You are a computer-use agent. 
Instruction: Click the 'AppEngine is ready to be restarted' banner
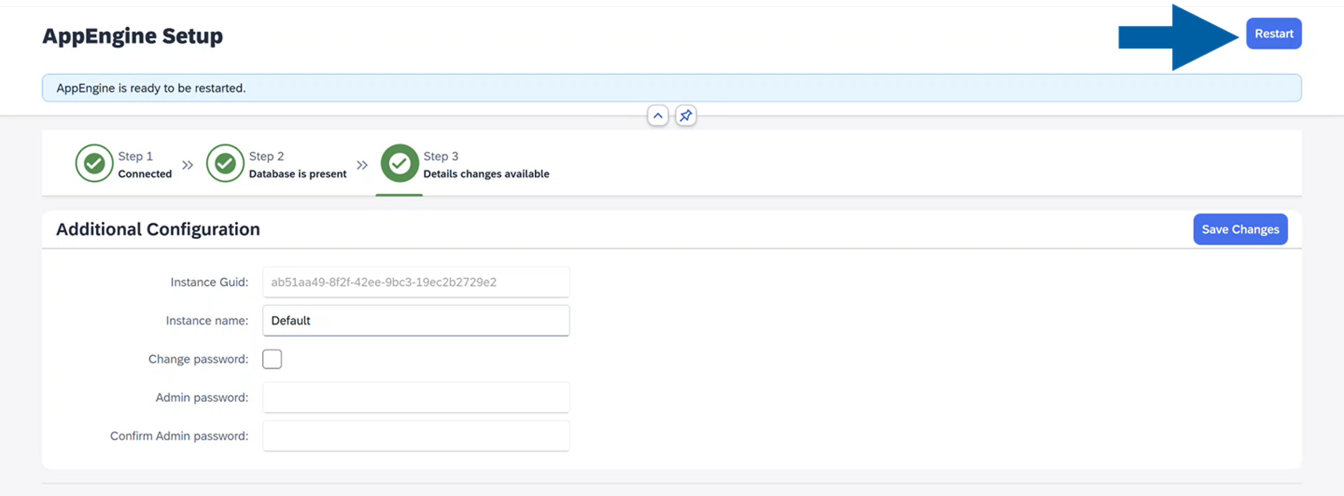click(671, 88)
